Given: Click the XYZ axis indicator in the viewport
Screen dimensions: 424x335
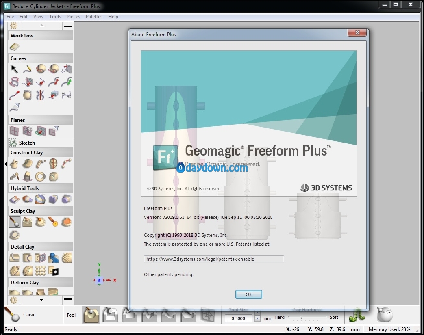Looking at the screenshot, I should tap(105, 274).
